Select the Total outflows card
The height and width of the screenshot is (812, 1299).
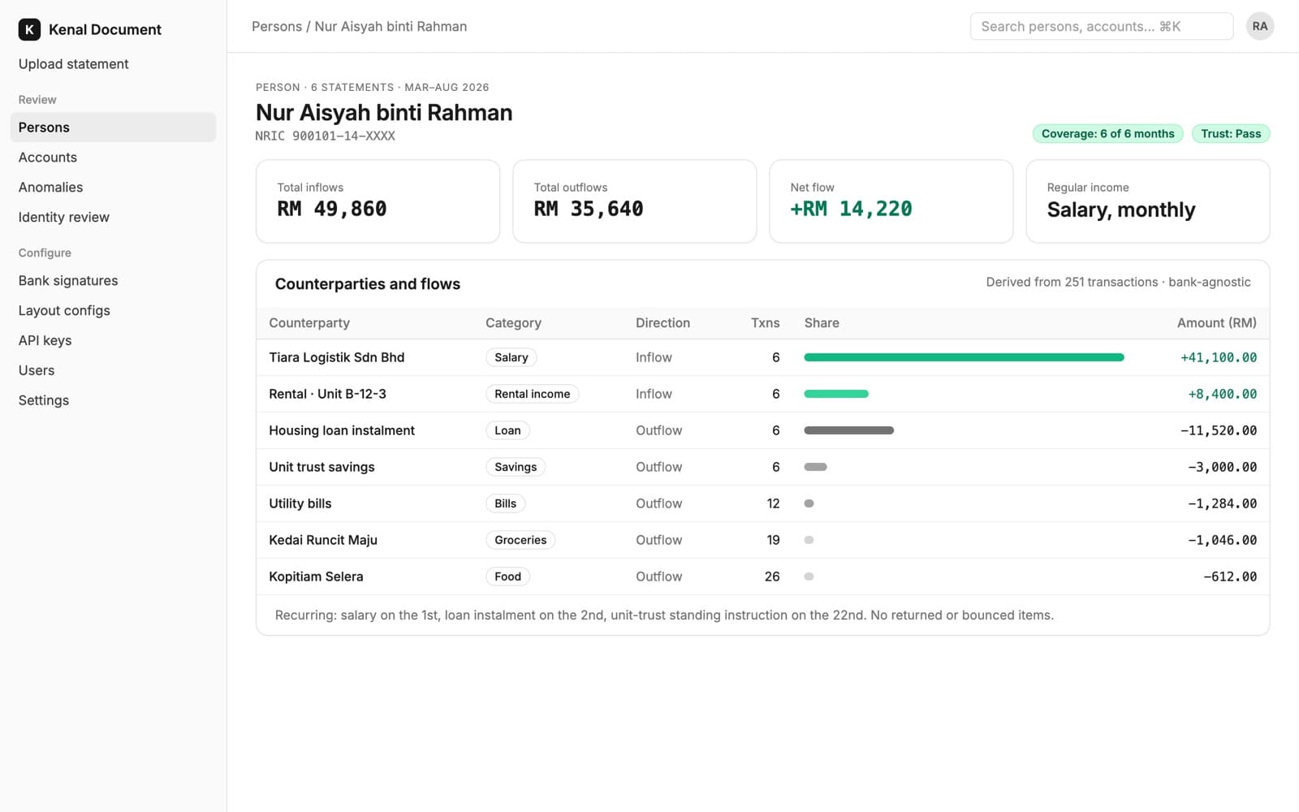634,201
